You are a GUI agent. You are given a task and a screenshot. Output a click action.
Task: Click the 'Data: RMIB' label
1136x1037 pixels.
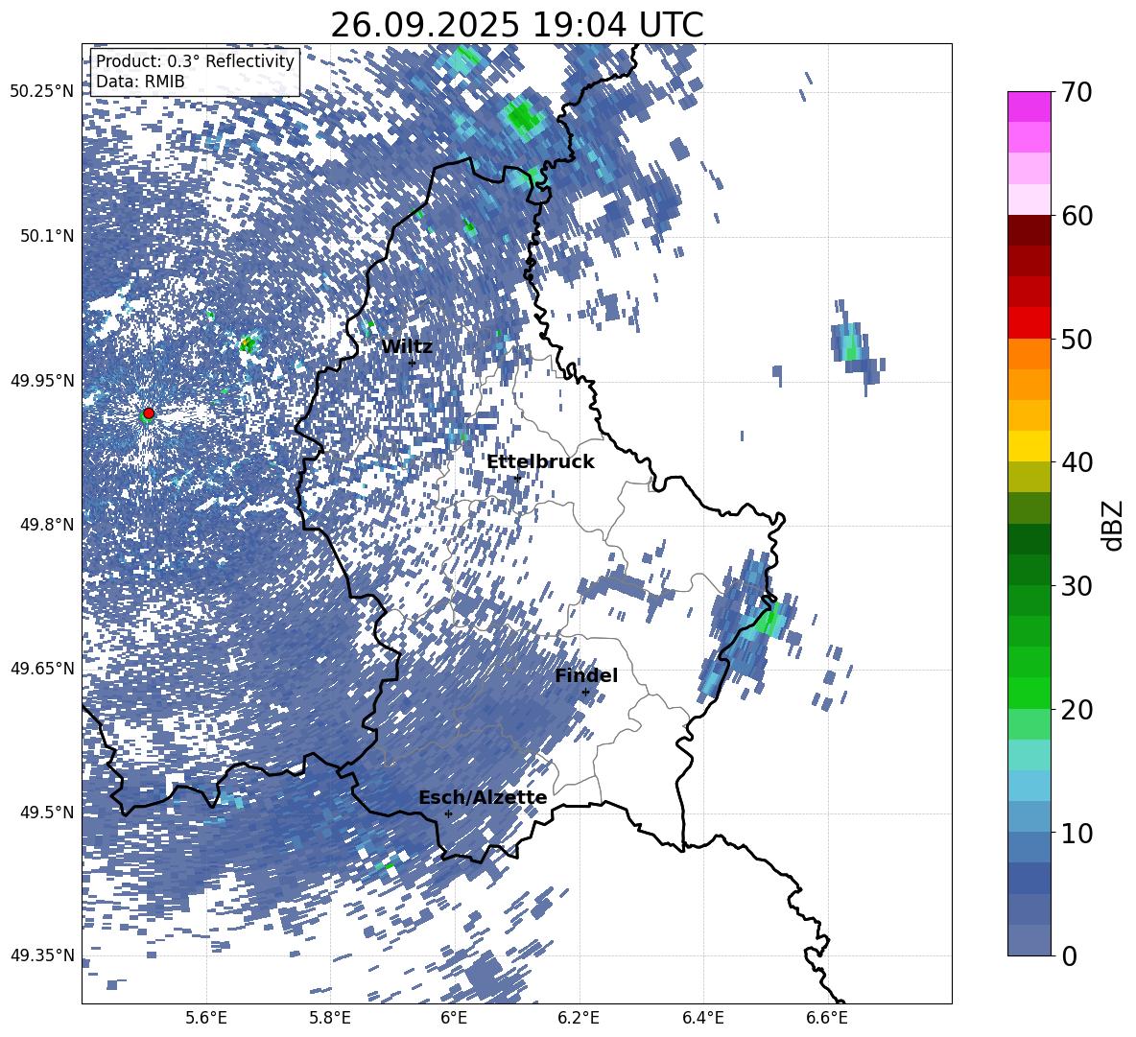(x=140, y=82)
